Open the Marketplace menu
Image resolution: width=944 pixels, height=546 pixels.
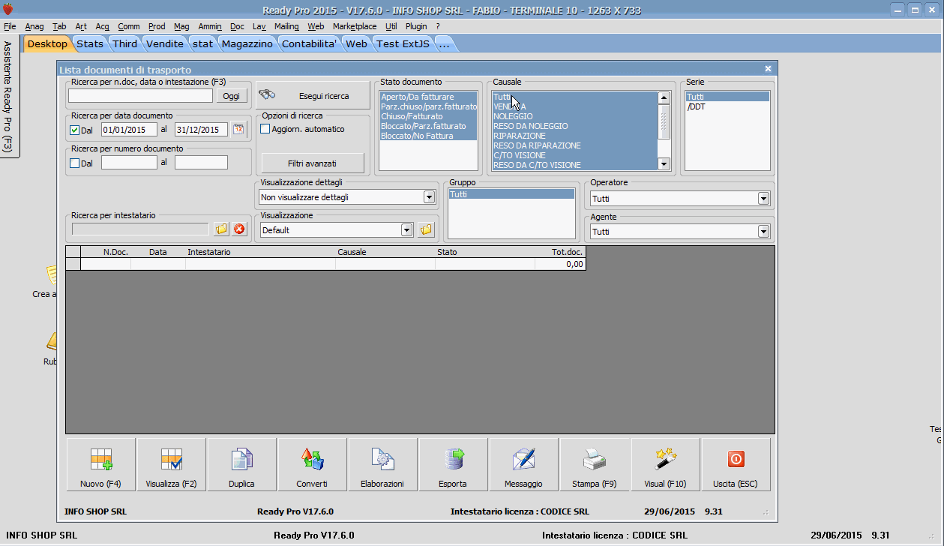(x=355, y=26)
